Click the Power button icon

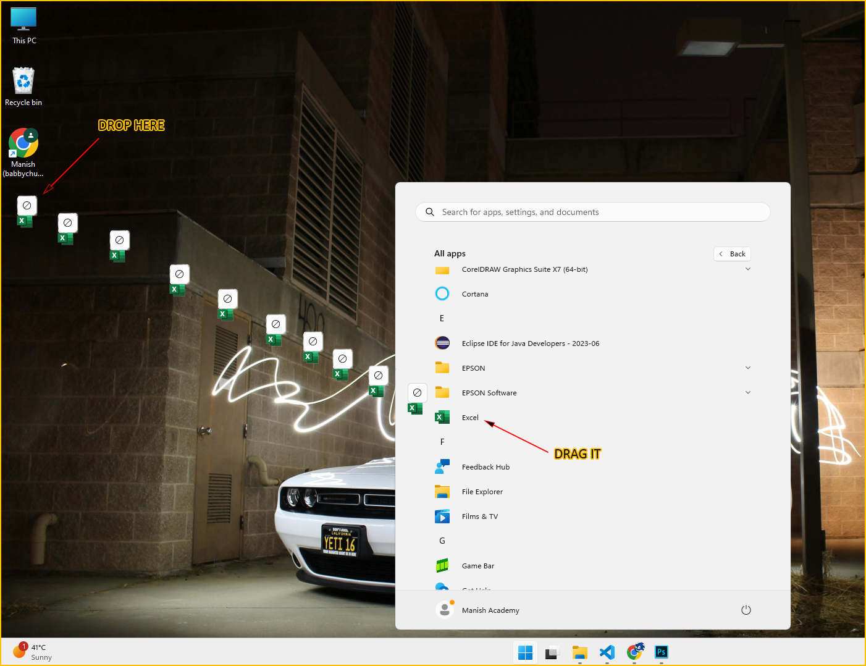(746, 610)
